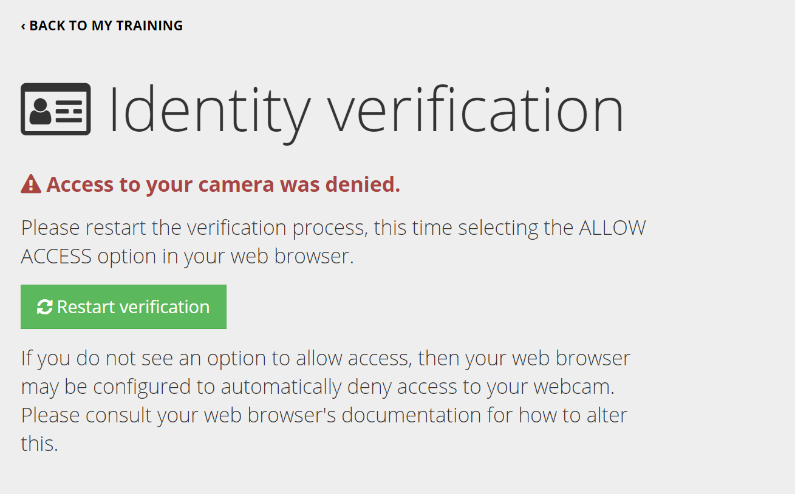The width and height of the screenshot is (795, 494).
Task: Click the word ALLOW in instructions
Action: point(612,228)
